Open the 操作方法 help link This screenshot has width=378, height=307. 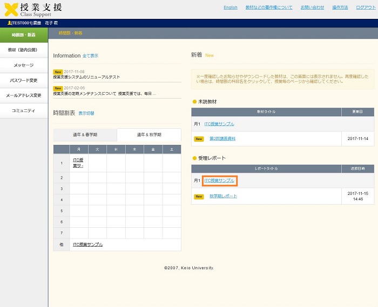point(340,8)
